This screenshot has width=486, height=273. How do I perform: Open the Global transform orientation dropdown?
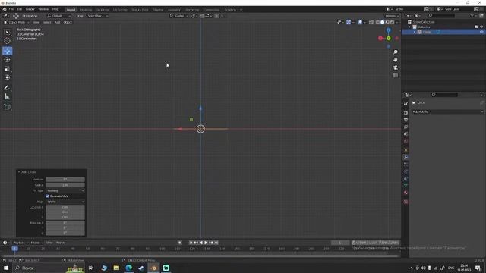tap(179, 16)
